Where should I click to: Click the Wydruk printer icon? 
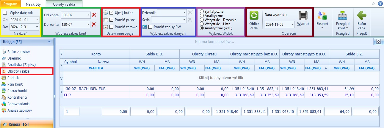[x=303, y=15]
